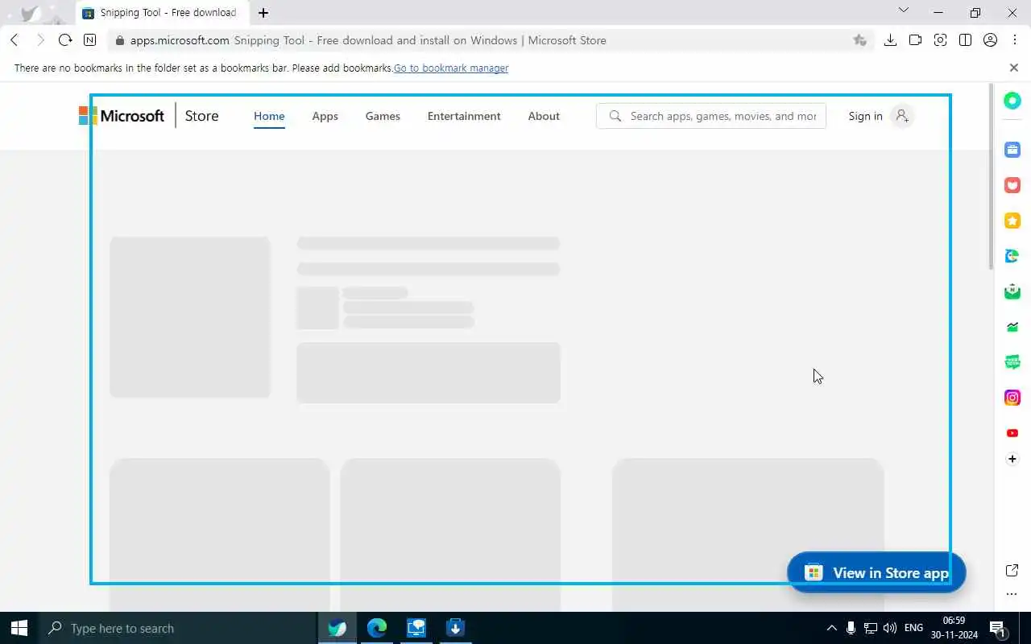Bookmark this page with the star icon
The width and height of the screenshot is (1031, 644).
pos(859,40)
